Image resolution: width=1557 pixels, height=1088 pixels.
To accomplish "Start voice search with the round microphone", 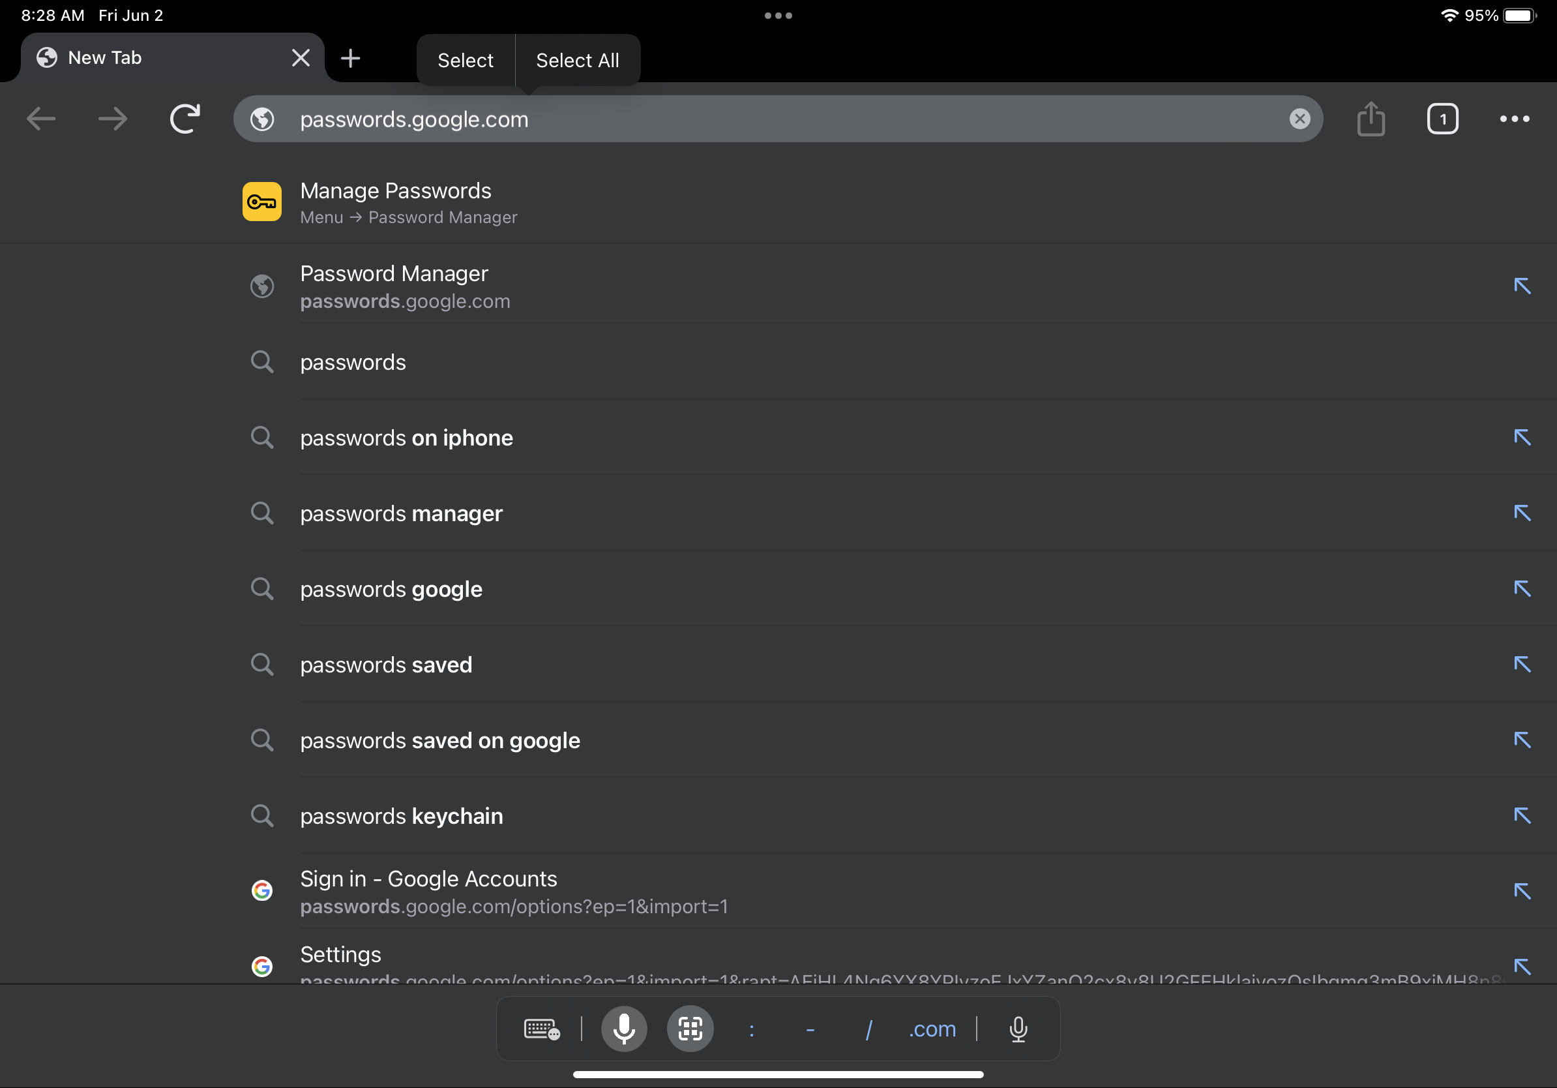I will click(x=624, y=1029).
